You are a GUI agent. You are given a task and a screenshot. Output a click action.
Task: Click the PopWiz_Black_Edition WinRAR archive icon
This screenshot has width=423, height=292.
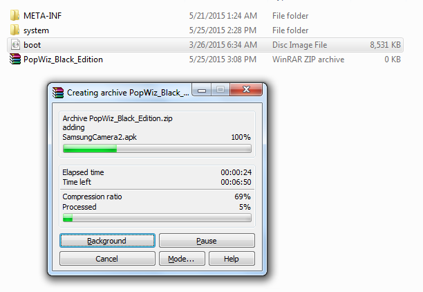[15, 59]
